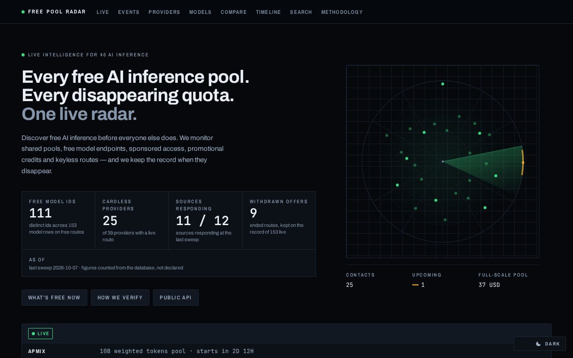
Task: Click the Full-Scale Pool value 37 USD
Action: click(489, 285)
